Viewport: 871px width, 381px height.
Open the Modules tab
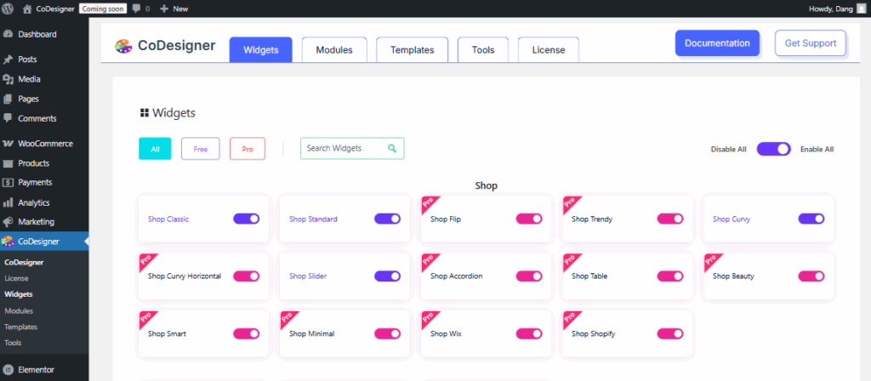[x=334, y=50]
